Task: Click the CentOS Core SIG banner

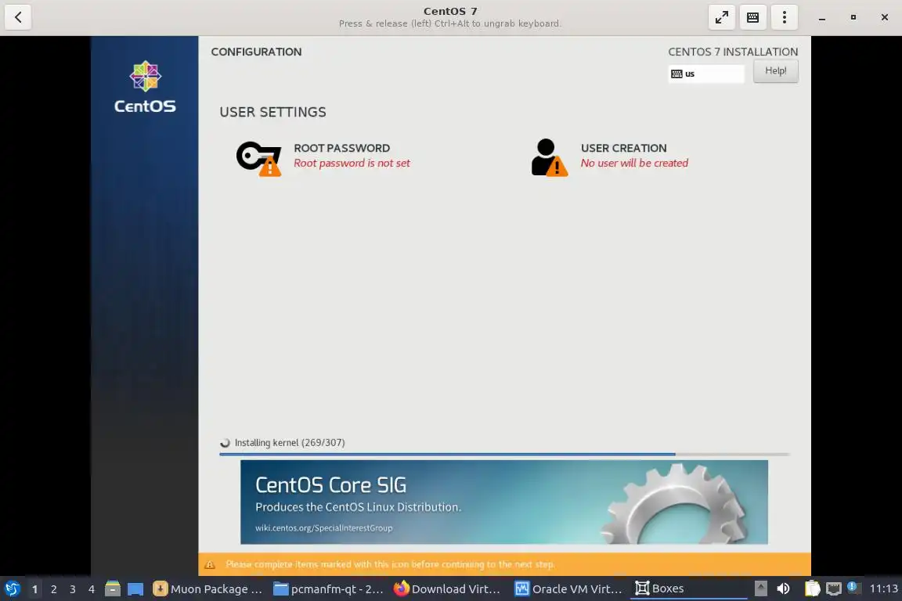Action: (504, 502)
